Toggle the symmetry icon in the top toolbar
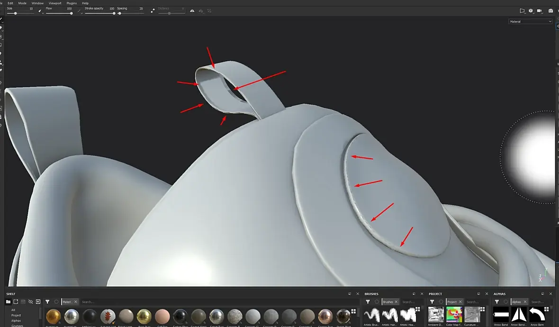The height and width of the screenshot is (327, 559). pos(192,11)
